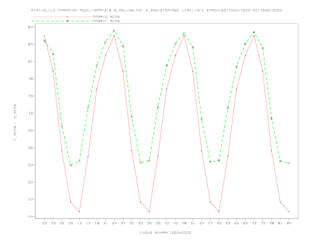Click the x-axis tick label 60
Viewport: 315px width, 243px height.
[219, 223]
